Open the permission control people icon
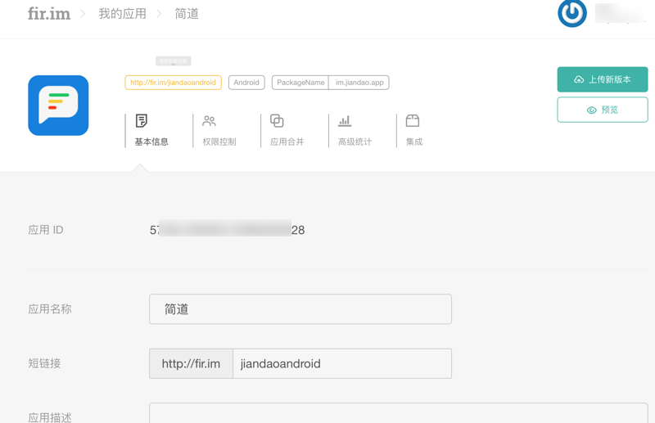This screenshot has width=655, height=423. click(x=209, y=121)
